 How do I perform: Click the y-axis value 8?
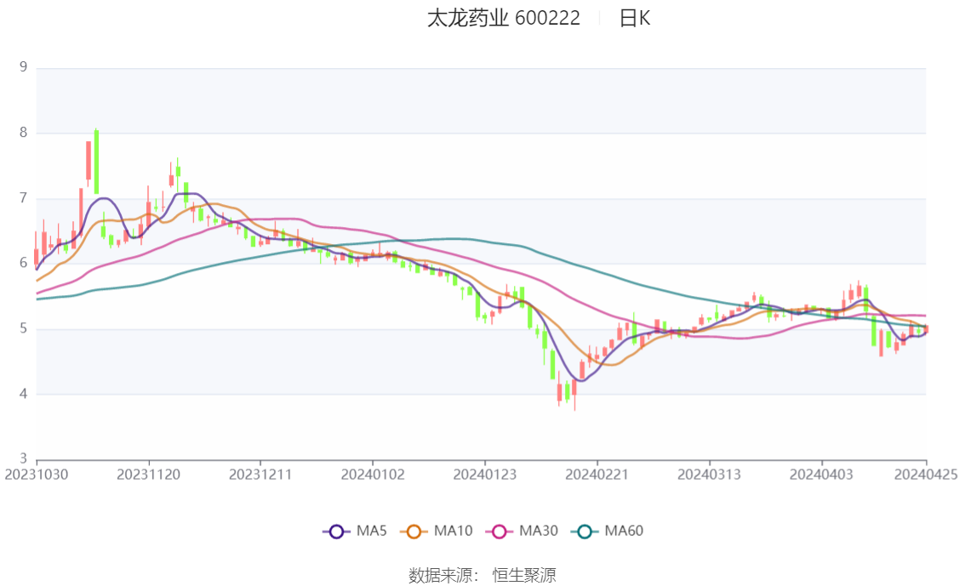[x=23, y=132]
